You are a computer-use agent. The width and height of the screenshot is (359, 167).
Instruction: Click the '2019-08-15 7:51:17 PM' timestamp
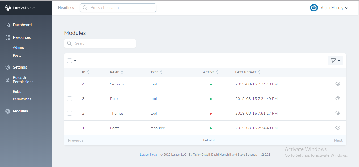coord(256,113)
